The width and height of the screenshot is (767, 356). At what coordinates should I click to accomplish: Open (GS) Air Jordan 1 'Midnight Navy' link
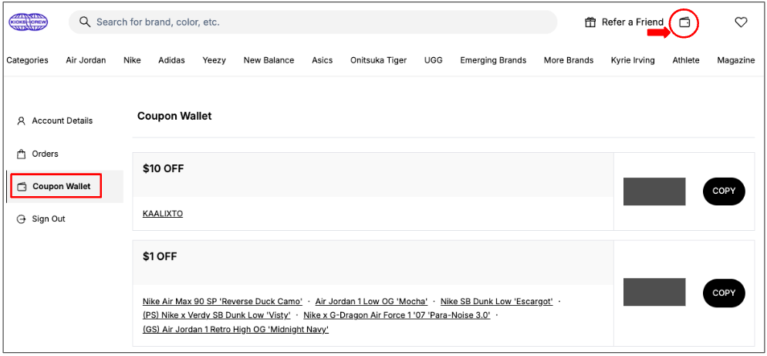point(236,330)
